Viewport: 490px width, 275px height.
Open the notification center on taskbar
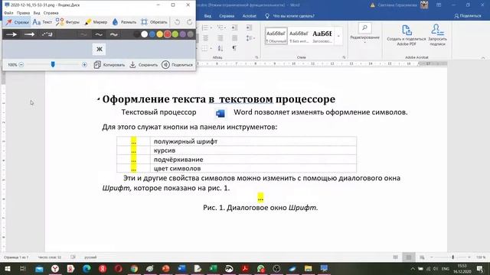click(x=480, y=268)
